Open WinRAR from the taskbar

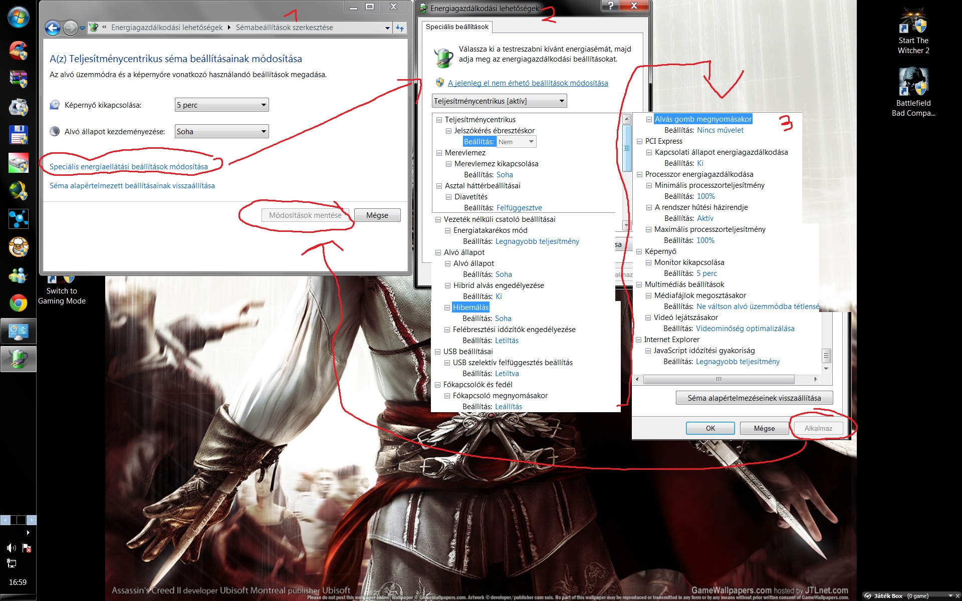coord(19,79)
